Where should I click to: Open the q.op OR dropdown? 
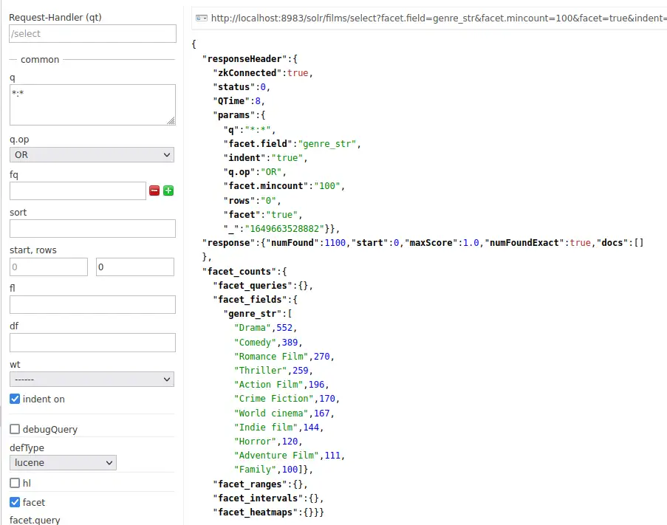coord(92,155)
